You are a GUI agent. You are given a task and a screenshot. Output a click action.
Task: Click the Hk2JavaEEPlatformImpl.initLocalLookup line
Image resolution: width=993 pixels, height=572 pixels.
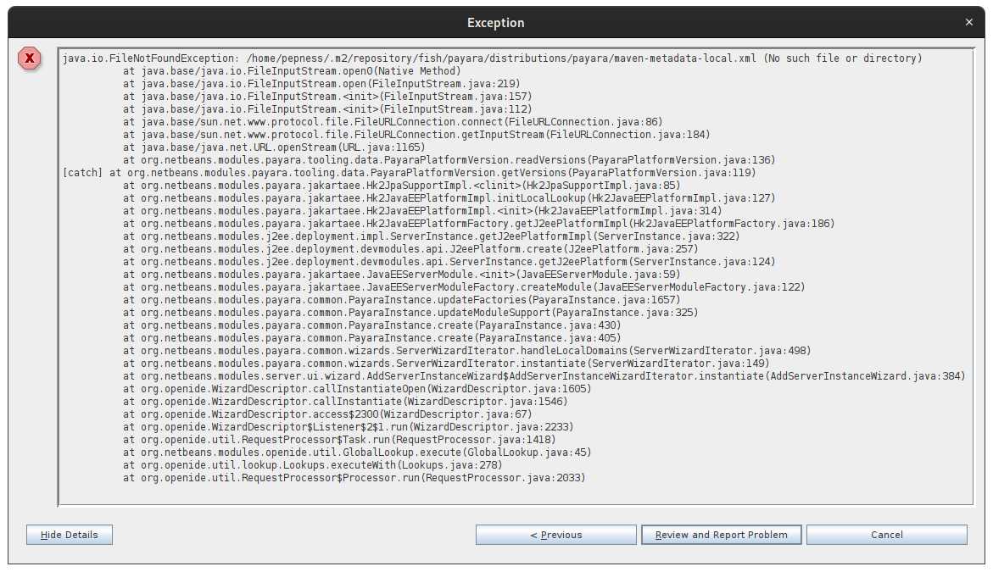click(x=449, y=198)
